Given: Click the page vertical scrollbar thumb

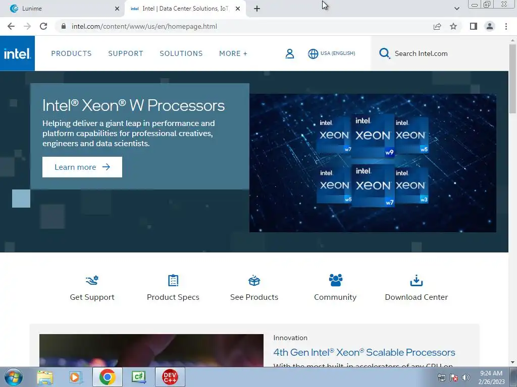Looking at the screenshot, I should [x=512, y=79].
